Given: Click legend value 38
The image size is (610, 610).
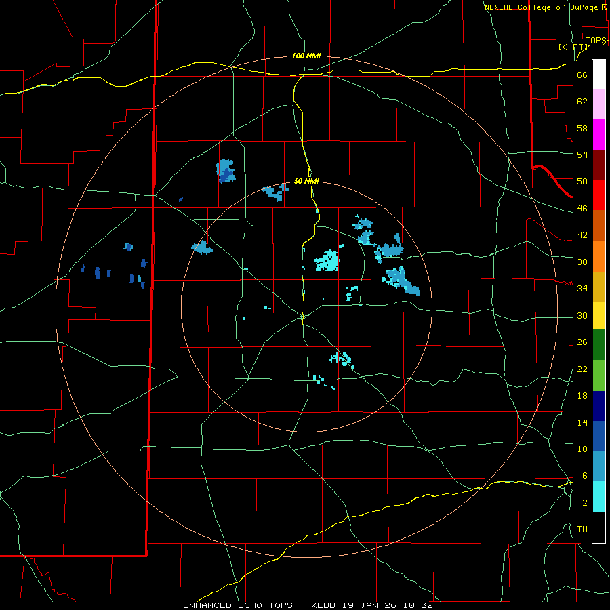Looking at the screenshot, I should pyautogui.click(x=582, y=262).
